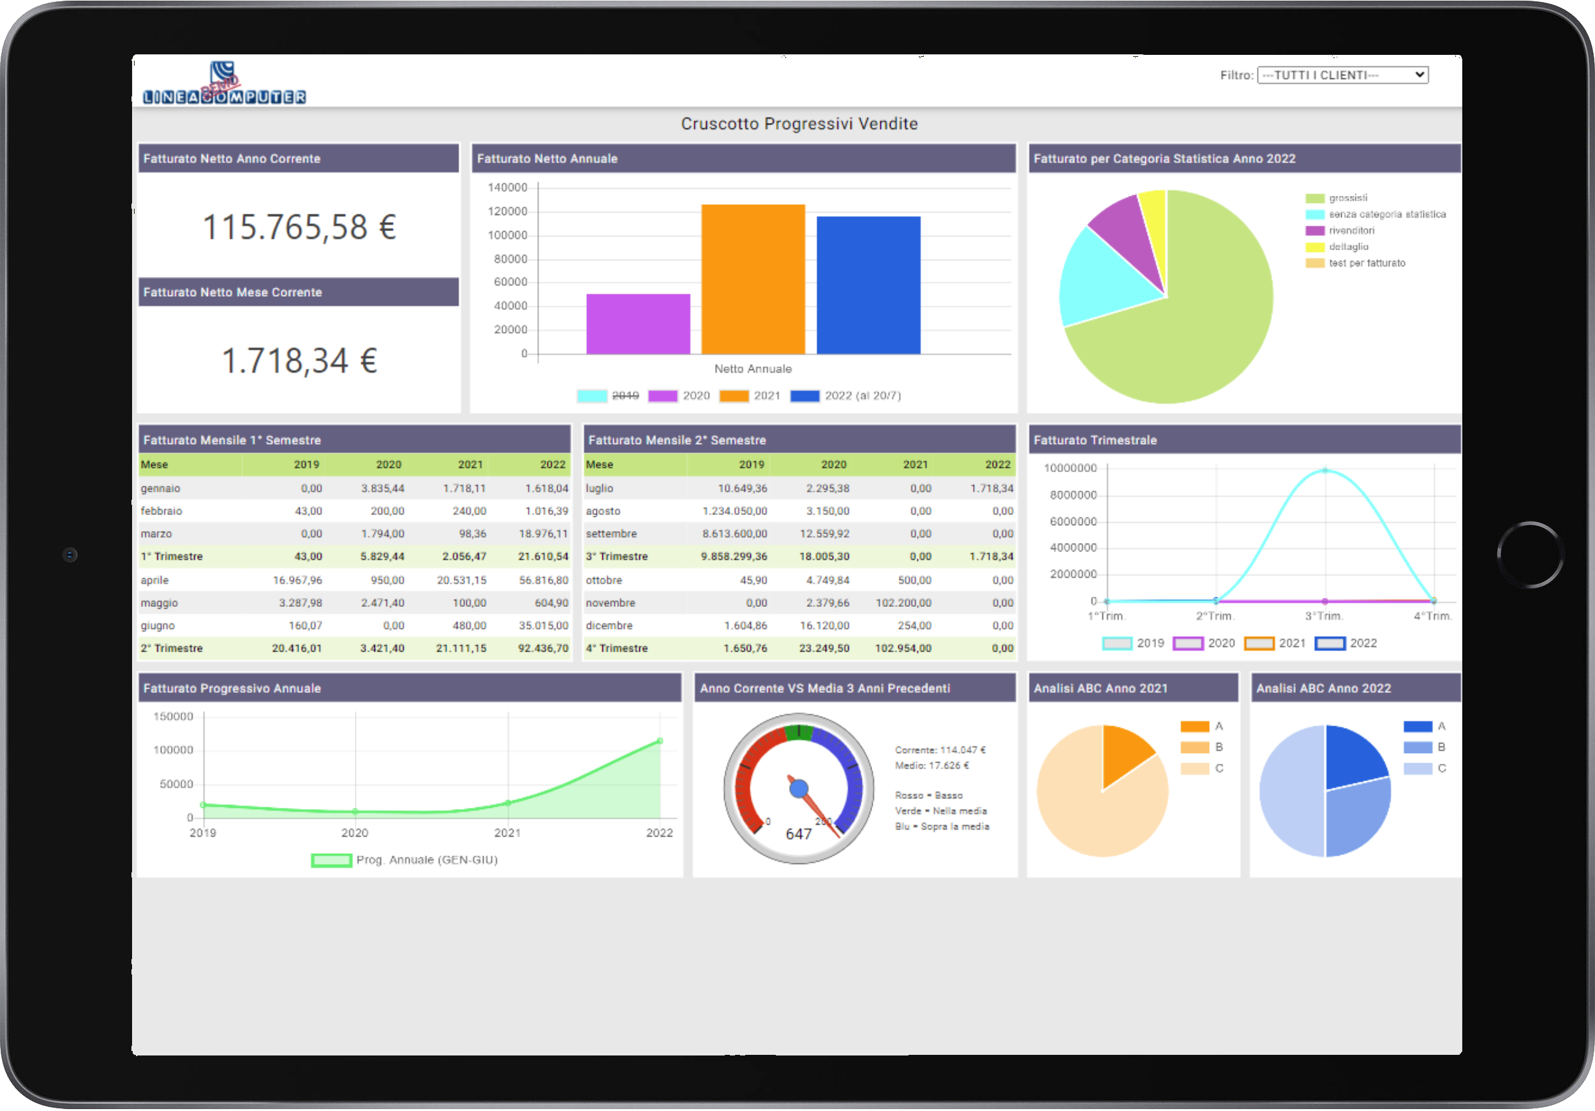The image size is (1595, 1111).
Task: Toggle 2021 legend in Fatturato Trimestrale chart
Action: pos(1275,643)
